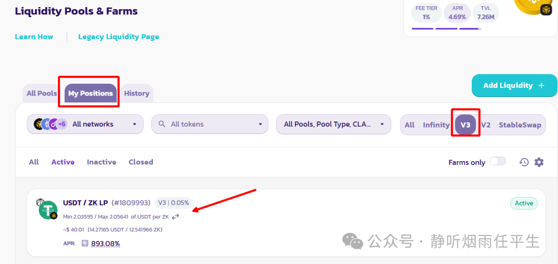Toggle the Farms only switch
This screenshot has width=558, height=264.
click(498, 162)
